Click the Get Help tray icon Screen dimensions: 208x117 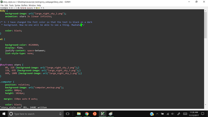tap(152, 114)
